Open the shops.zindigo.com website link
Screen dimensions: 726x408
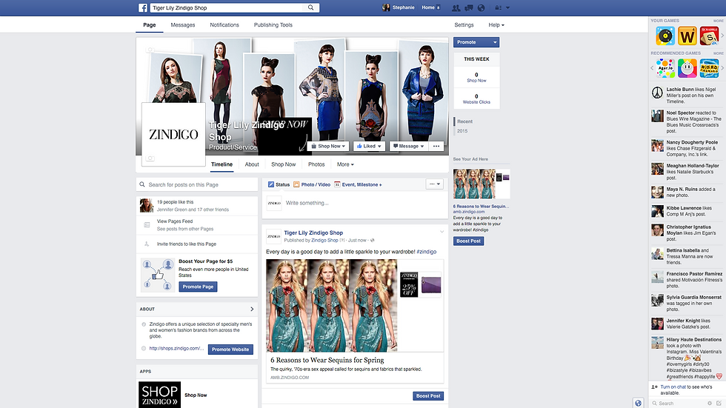point(176,348)
